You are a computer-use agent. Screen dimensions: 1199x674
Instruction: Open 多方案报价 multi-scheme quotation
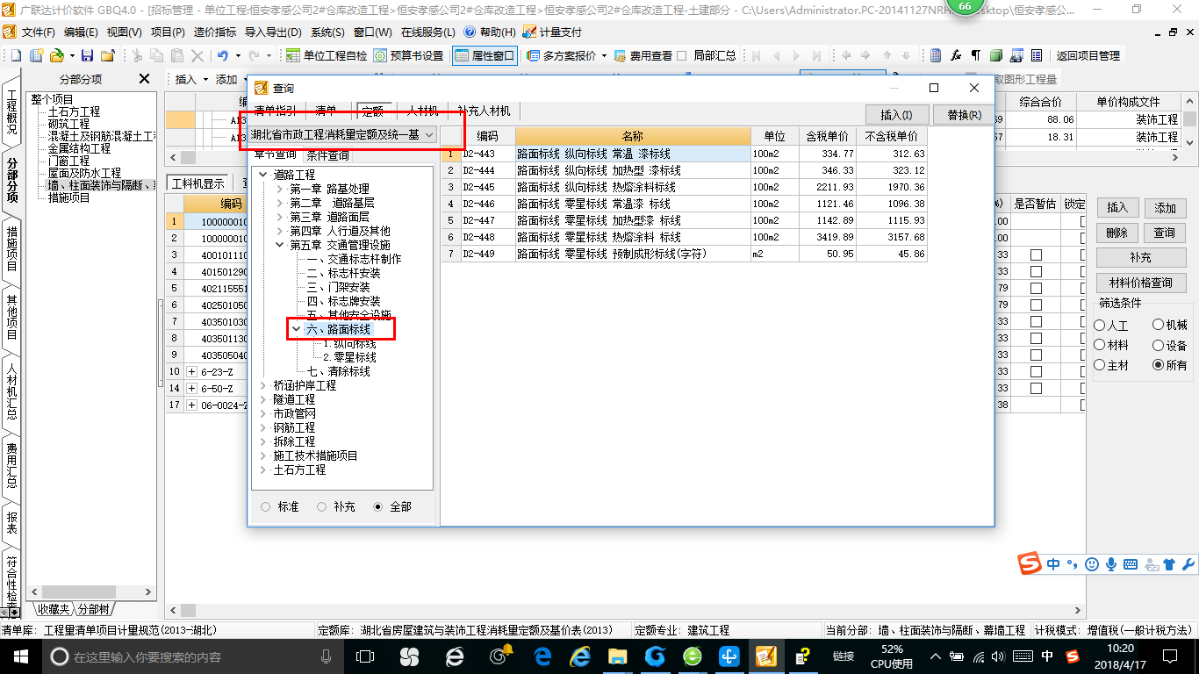562,55
